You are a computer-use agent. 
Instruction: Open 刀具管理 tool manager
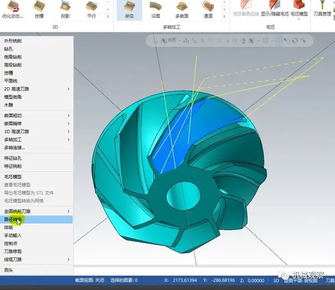tap(322, 8)
